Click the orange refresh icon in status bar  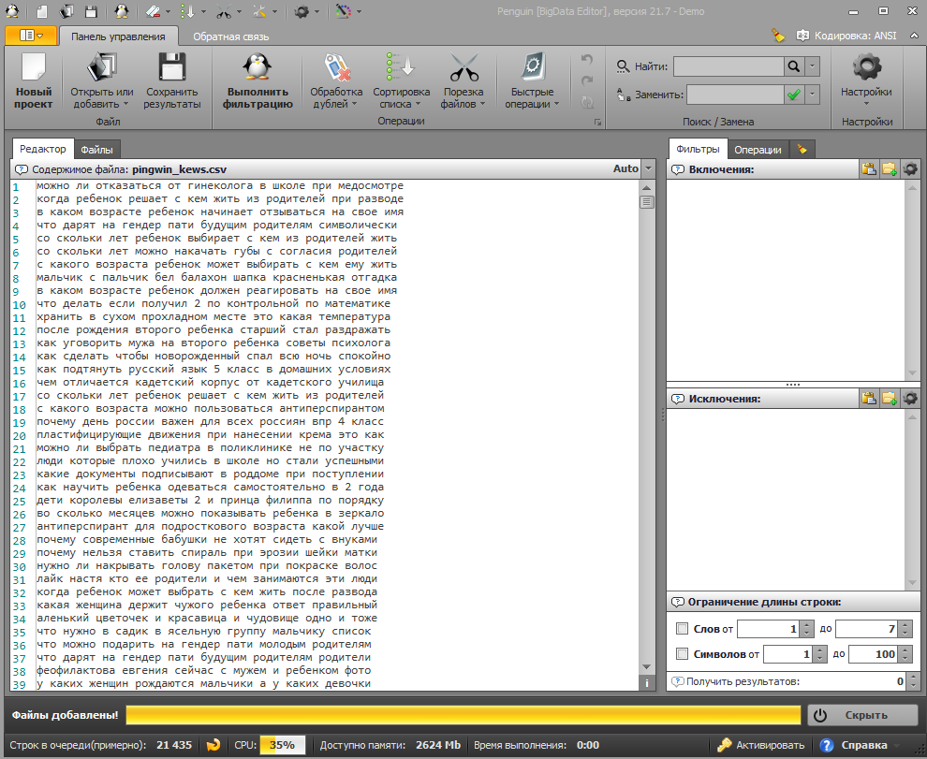pos(213,745)
